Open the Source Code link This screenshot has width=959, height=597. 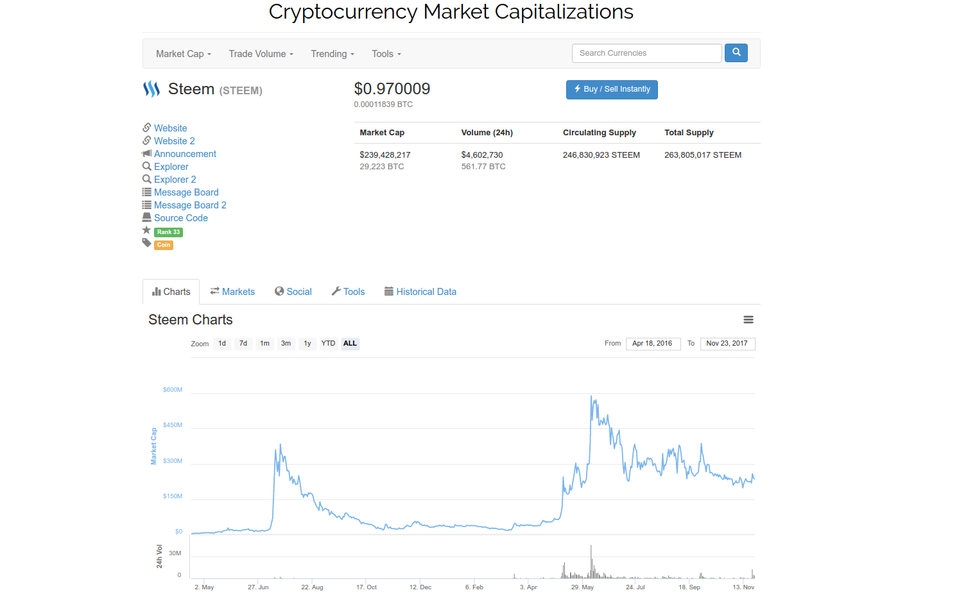181,218
